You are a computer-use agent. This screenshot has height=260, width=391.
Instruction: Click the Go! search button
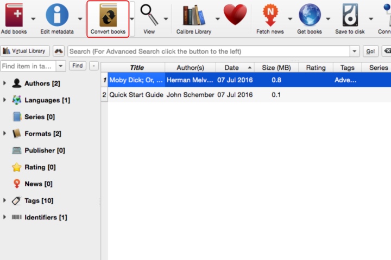[370, 51]
